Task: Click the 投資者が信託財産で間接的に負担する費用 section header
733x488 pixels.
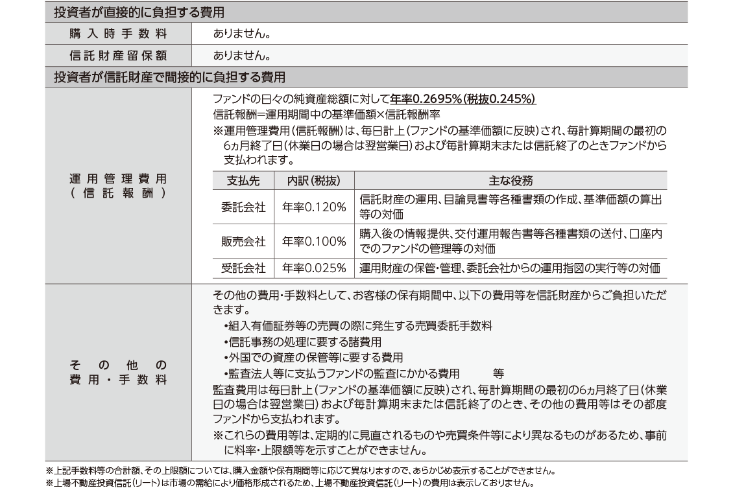Action: 169,77
